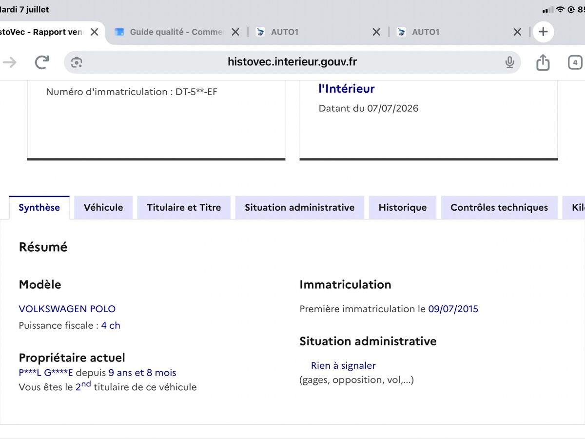
Task: Open the share sheet icon
Action: [543, 62]
